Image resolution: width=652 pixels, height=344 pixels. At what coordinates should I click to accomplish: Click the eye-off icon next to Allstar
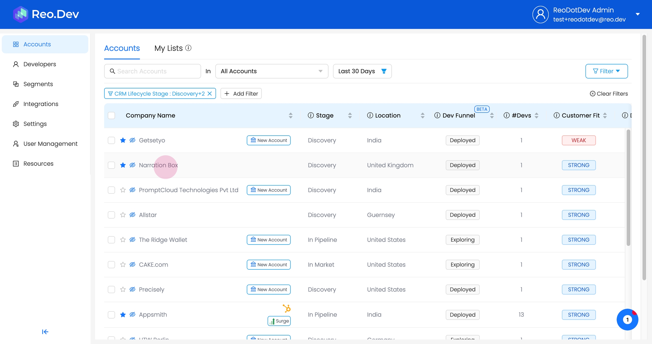pyautogui.click(x=132, y=215)
